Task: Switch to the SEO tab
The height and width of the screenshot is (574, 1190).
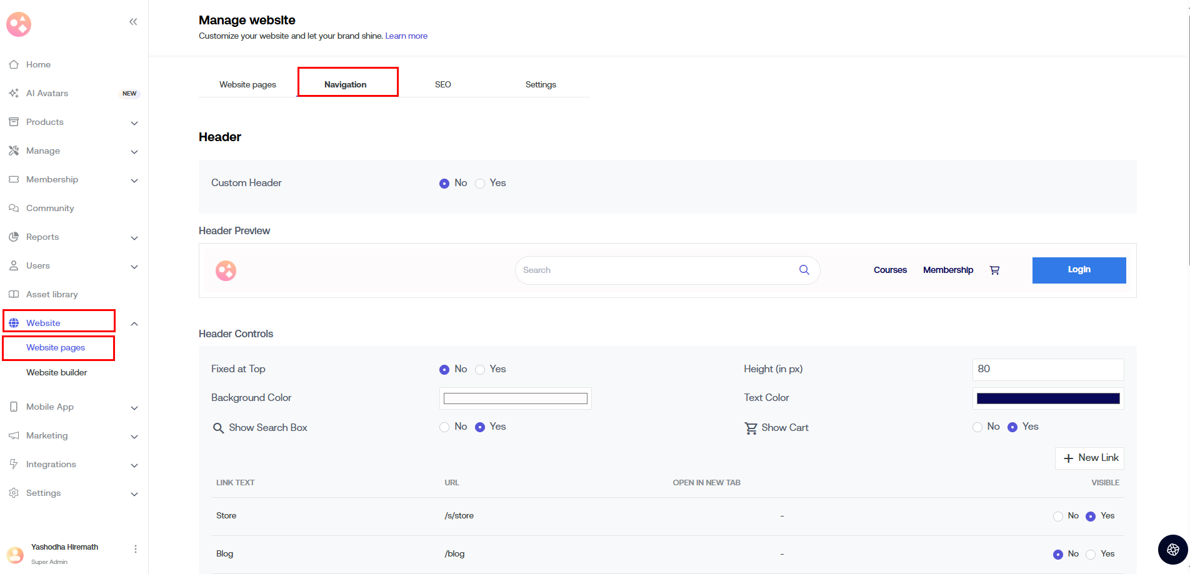Action: click(x=442, y=84)
